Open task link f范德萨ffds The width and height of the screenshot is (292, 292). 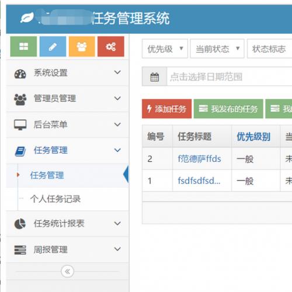[199, 159]
